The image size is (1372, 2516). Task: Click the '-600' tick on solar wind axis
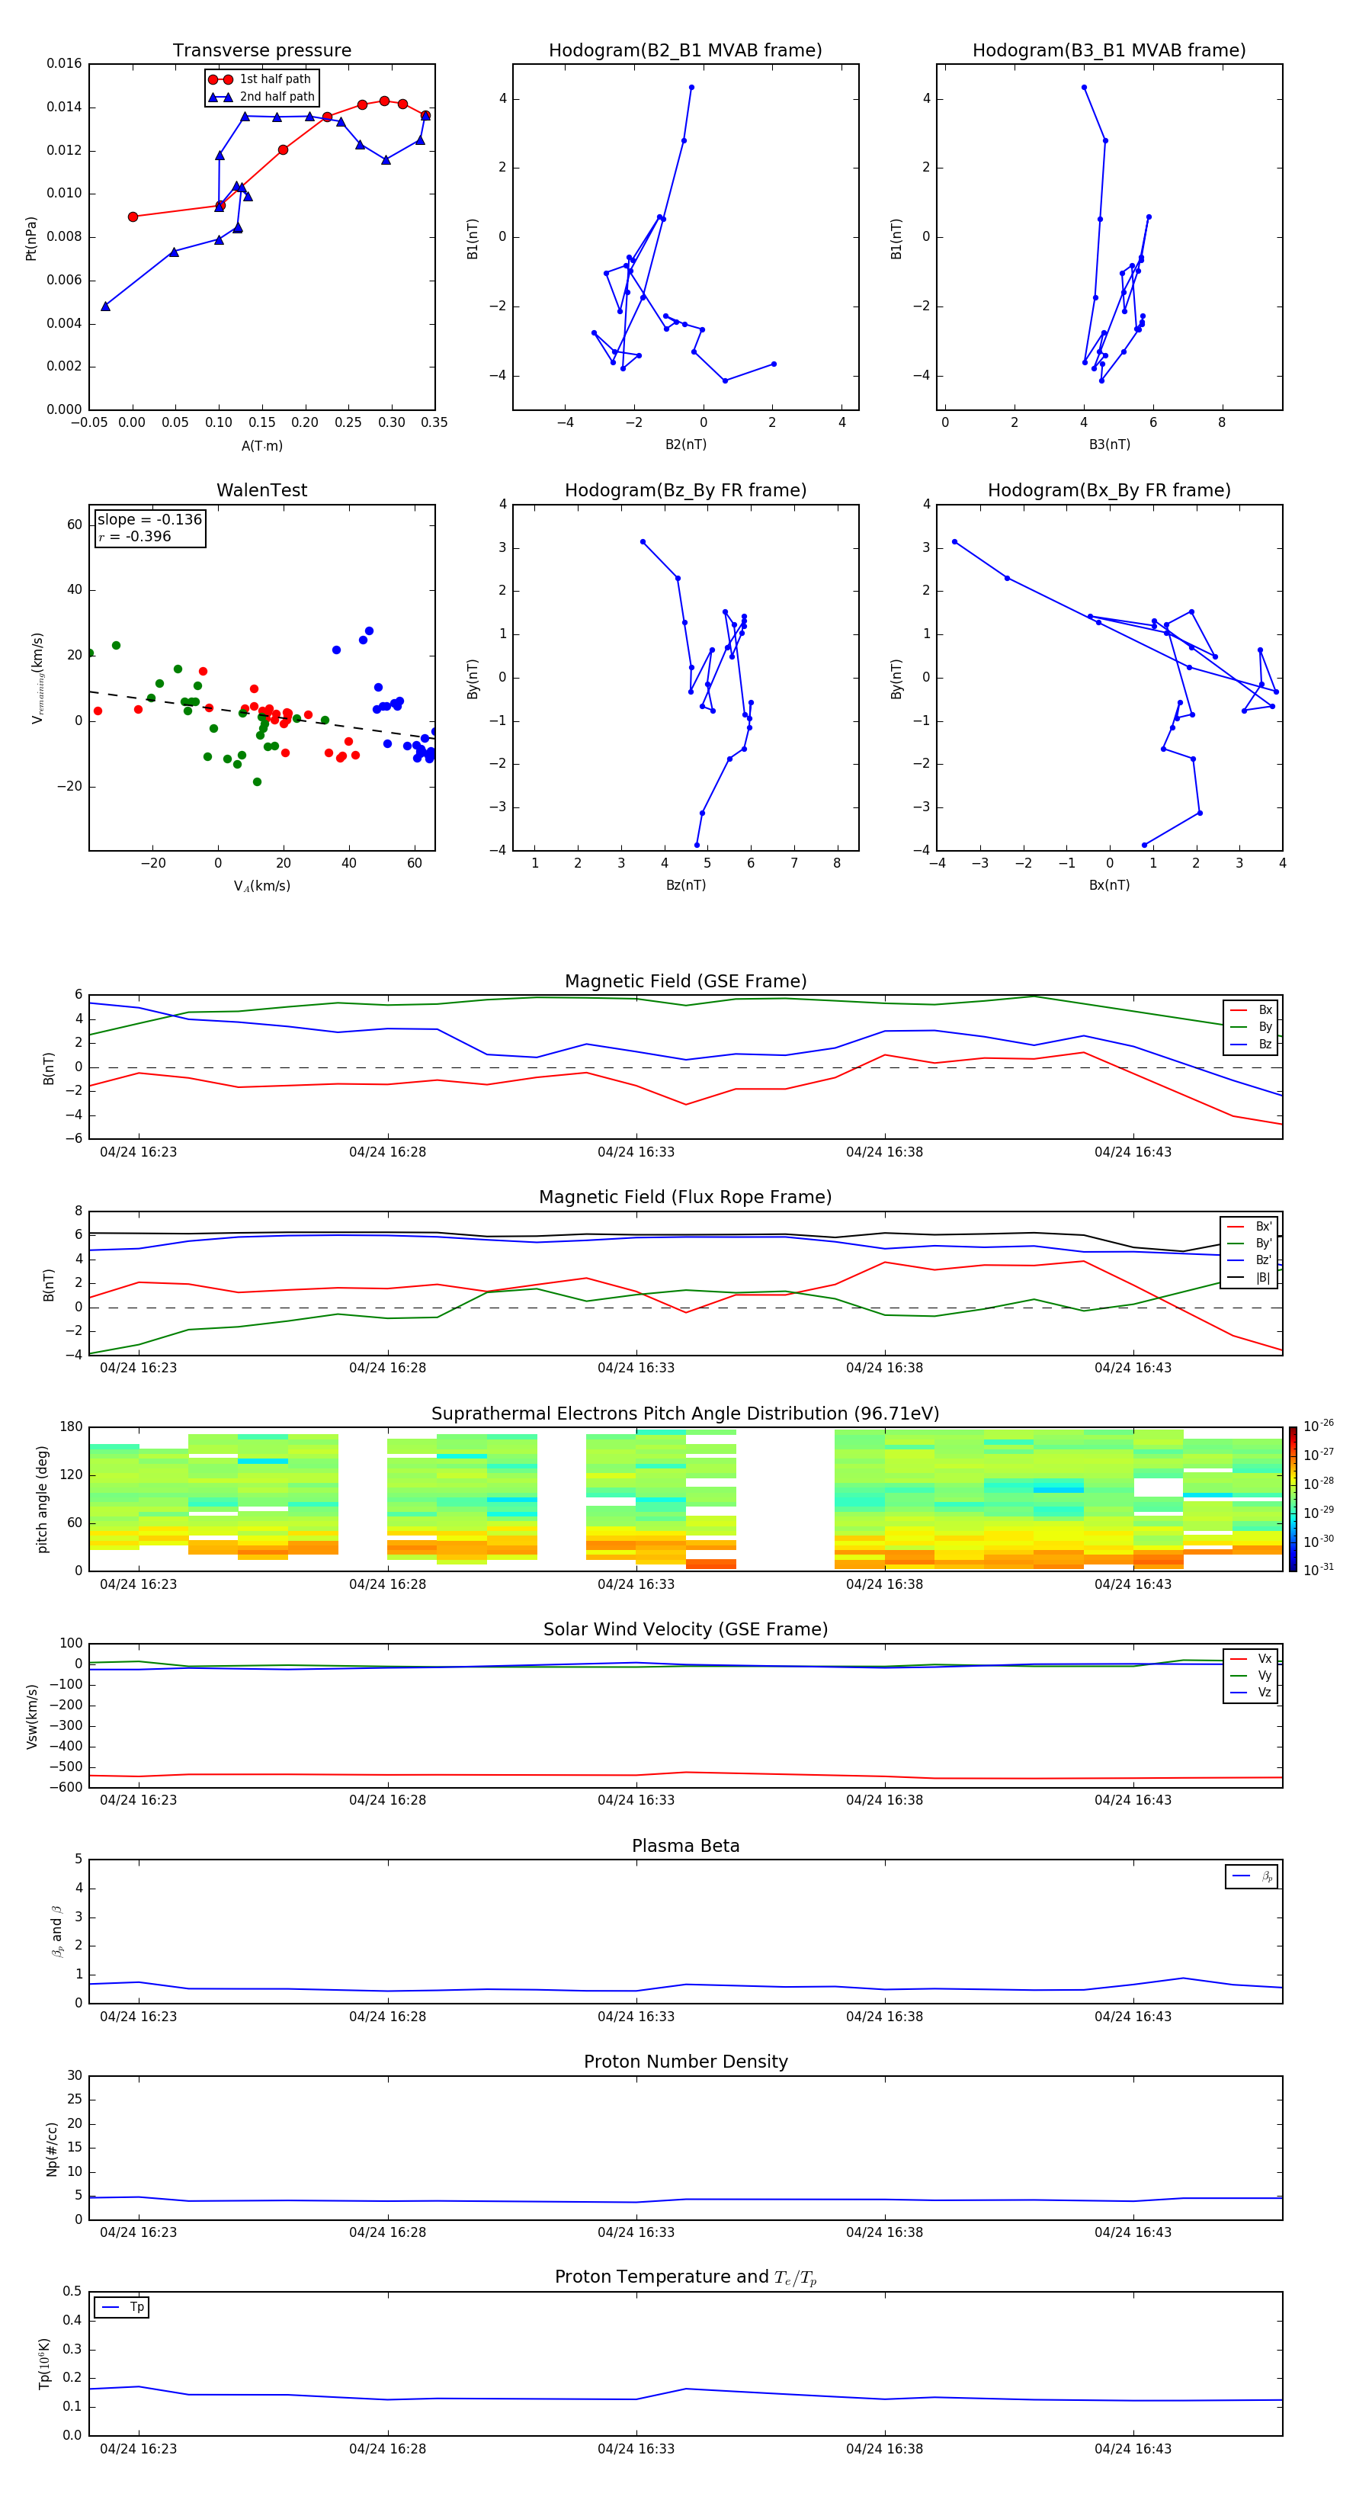pyautogui.click(x=65, y=1787)
